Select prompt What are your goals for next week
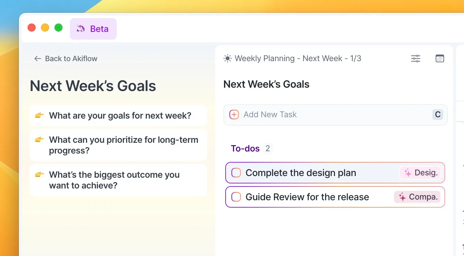This screenshot has height=256, width=464. click(118, 116)
